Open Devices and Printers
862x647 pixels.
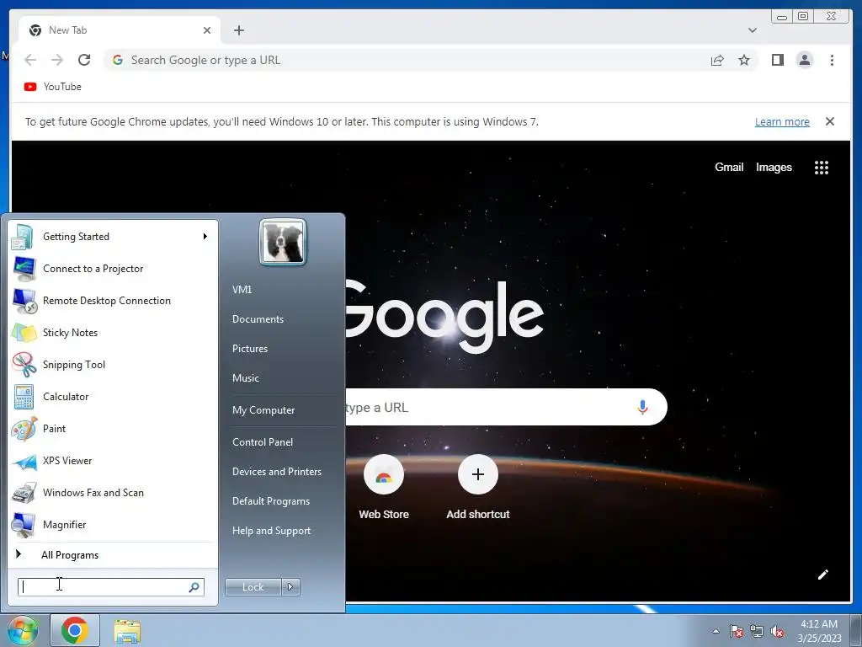(x=276, y=472)
